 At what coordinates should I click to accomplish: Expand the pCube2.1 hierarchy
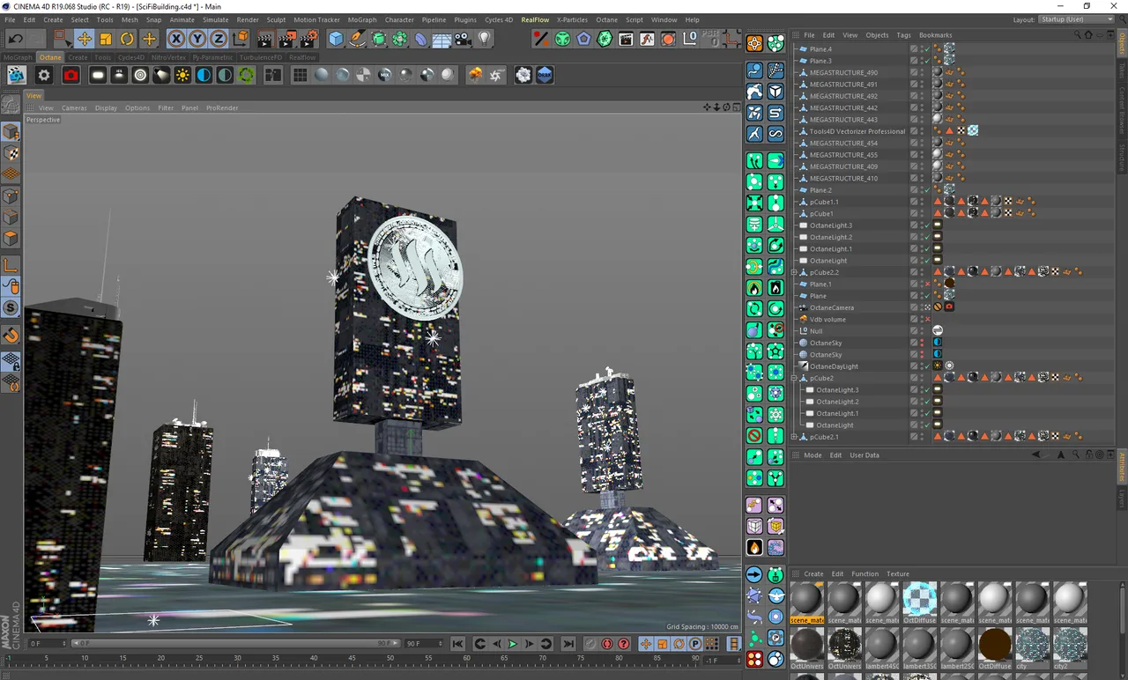click(794, 437)
